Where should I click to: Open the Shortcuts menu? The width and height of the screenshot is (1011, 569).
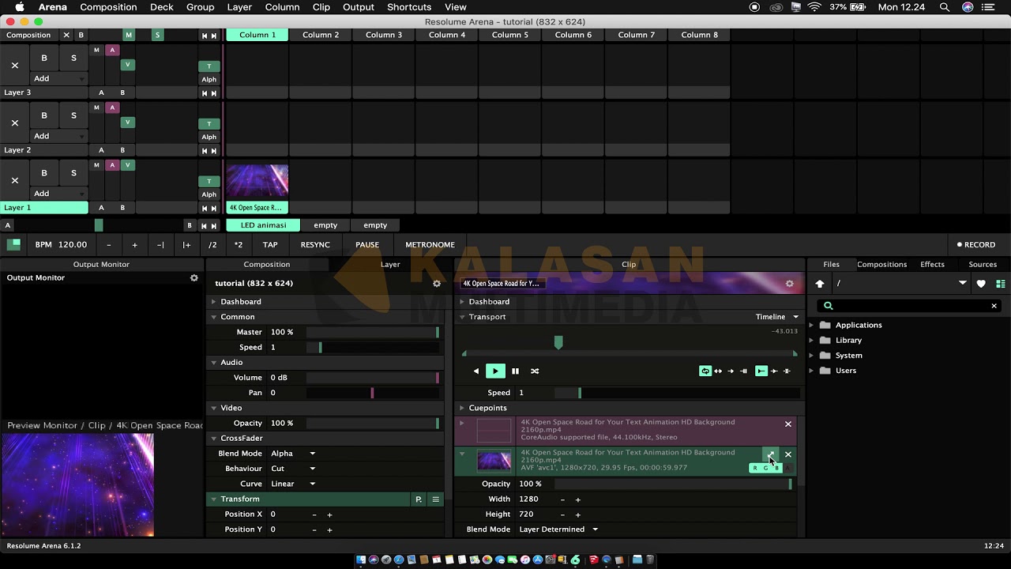[x=409, y=7]
